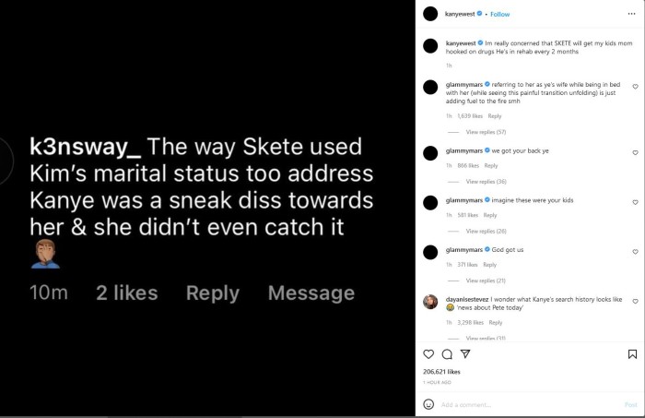The image size is (645, 418).
Task: Share the post via paper plane icon
Action: (x=465, y=354)
